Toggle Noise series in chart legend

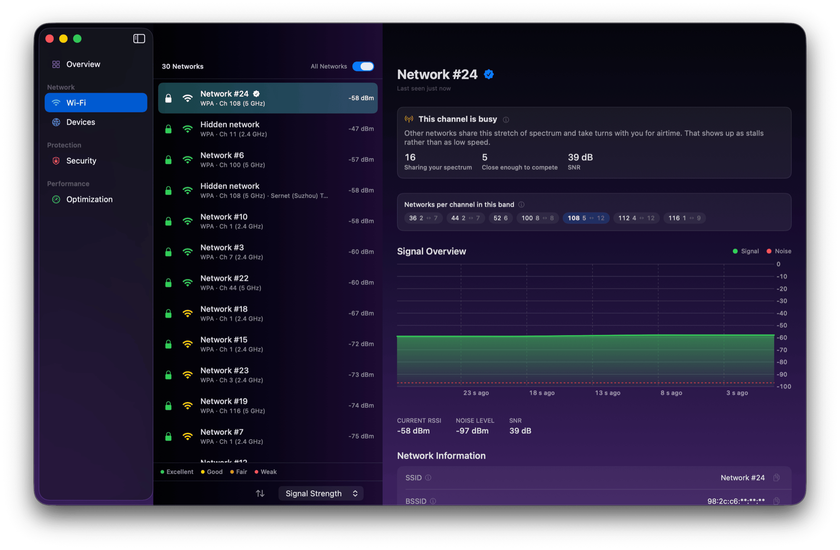pyautogui.click(x=779, y=251)
